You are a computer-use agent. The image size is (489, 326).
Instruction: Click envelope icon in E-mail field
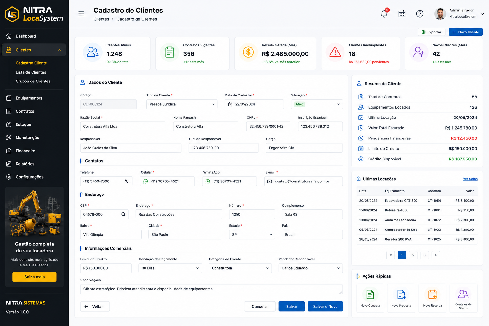coord(270,181)
